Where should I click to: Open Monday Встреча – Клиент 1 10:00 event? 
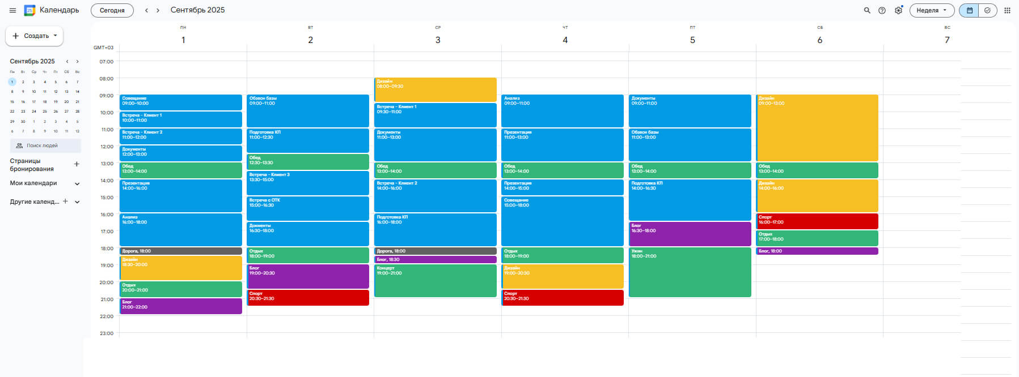click(181, 119)
